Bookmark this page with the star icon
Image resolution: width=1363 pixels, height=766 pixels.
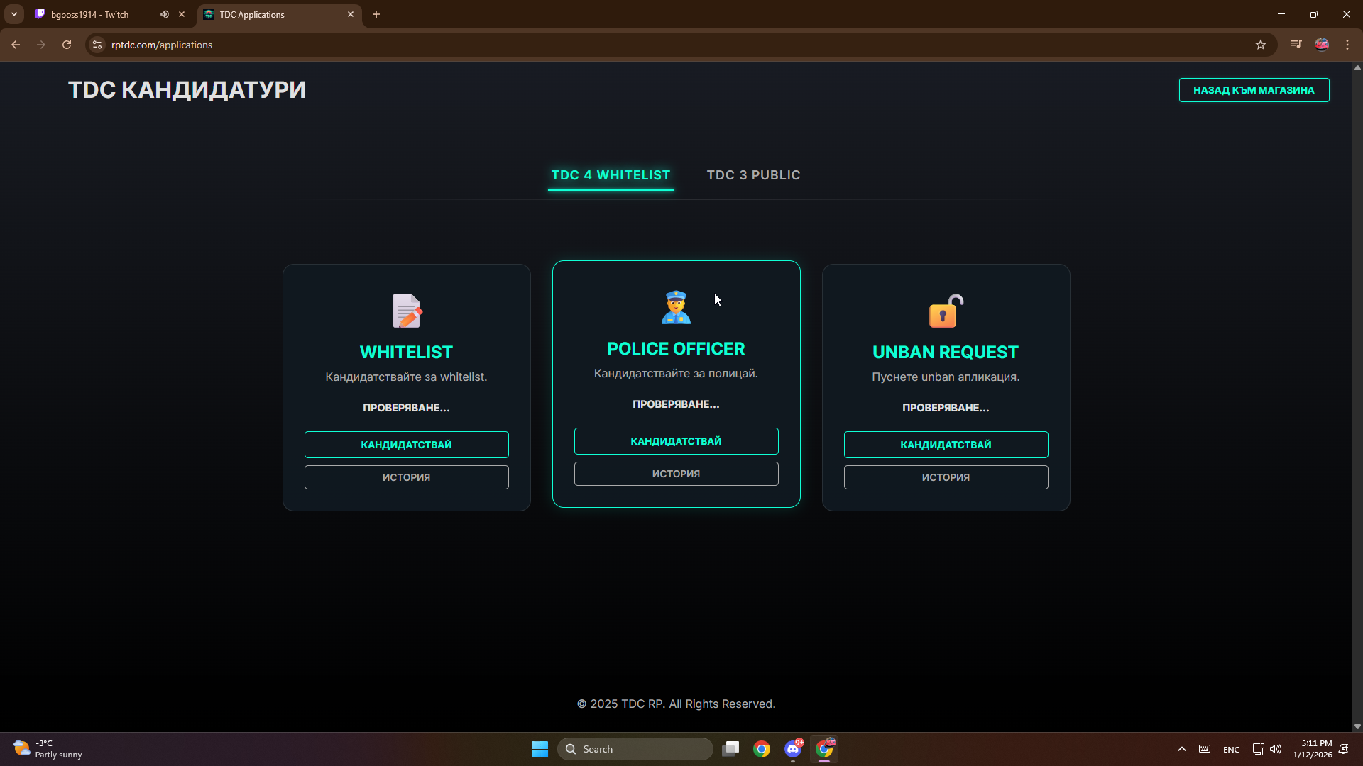point(1260,45)
